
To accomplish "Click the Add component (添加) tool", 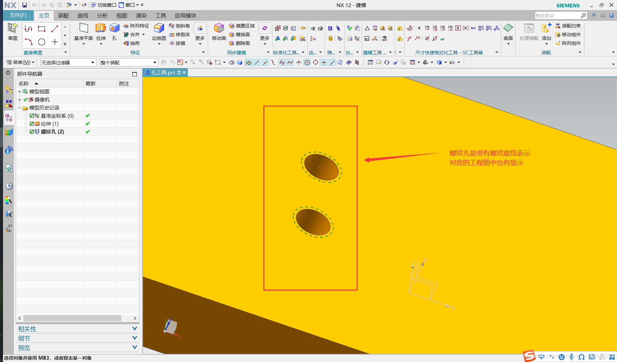I will pos(546,32).
